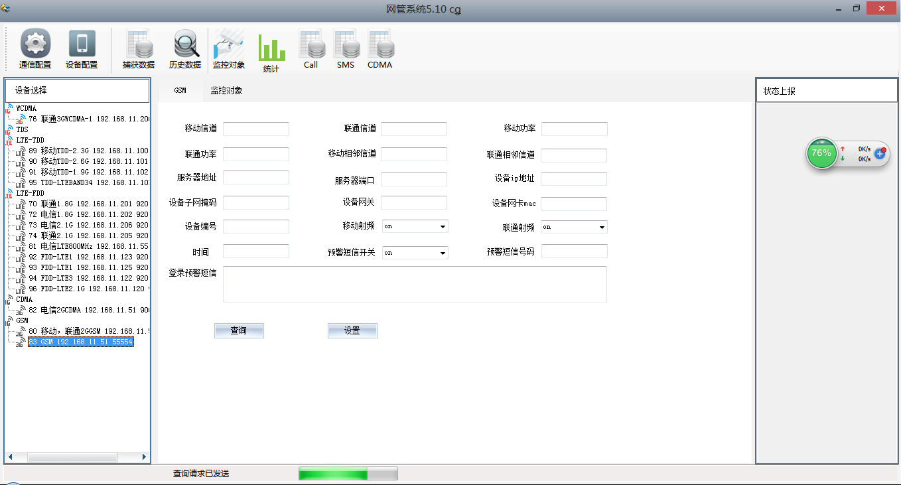Open the 设备配置 device icon
This screenshot has width=901, height=485.
(x=82, y=44)
